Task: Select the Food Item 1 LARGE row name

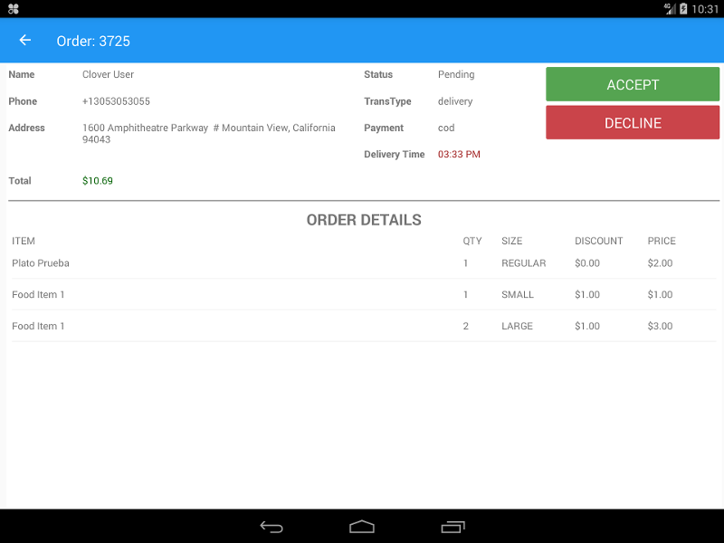Action: (x=38, y=326)
